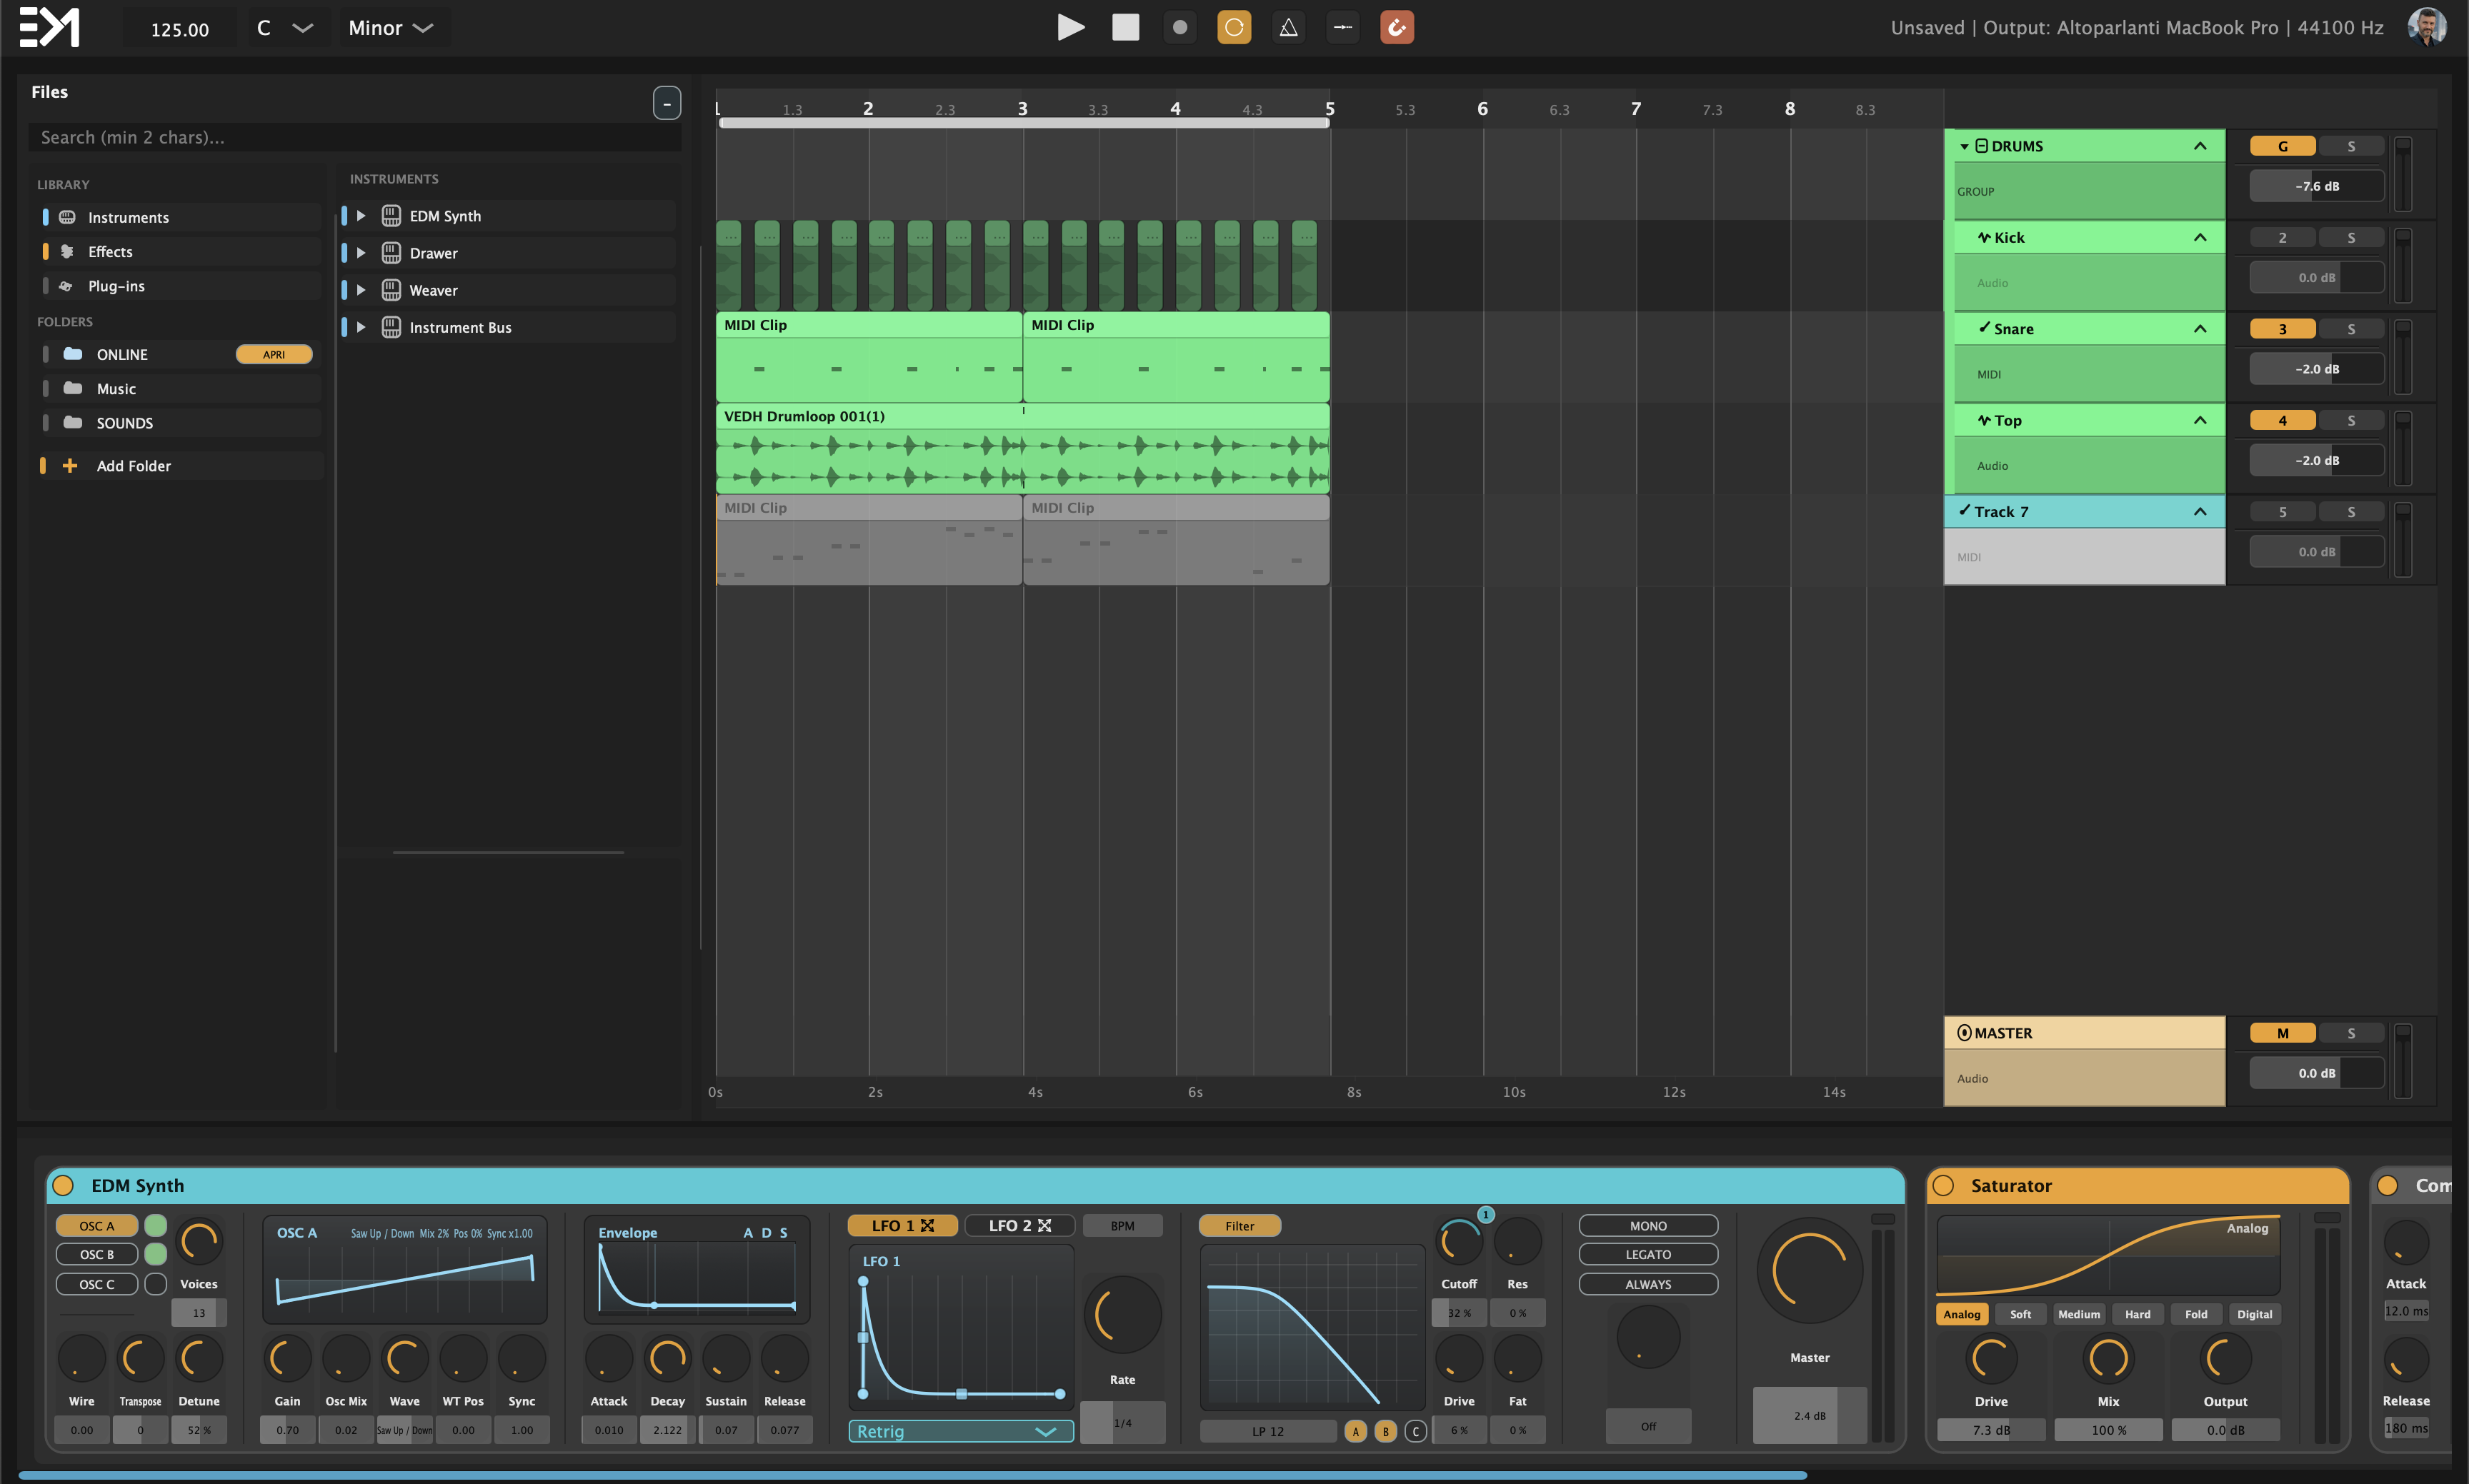Screen dimensions: 2469x1484
Task: Switch to the OSC C tab
Action: click(x=97, y=1284)
